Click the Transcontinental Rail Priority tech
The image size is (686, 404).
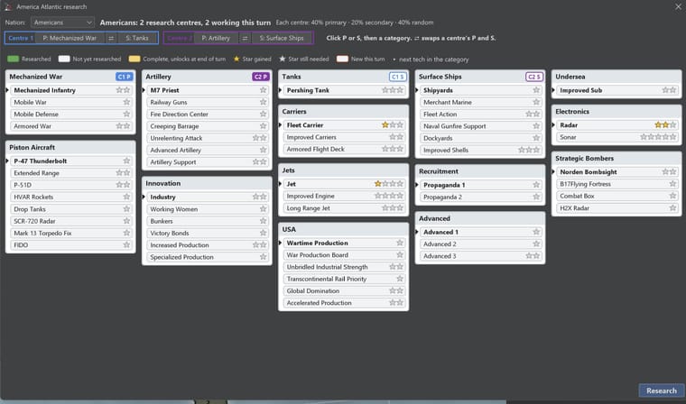tap(344, 279)
